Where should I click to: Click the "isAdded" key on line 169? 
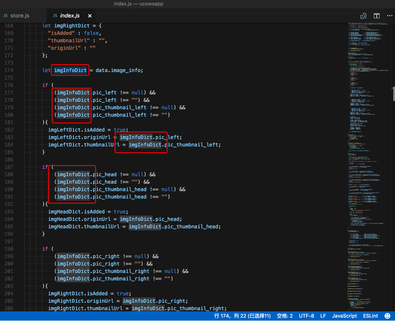(62, 33)
